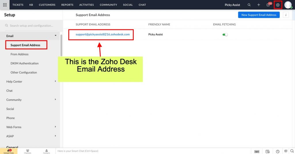Click the Setup sidebar scrollbar
Screen dimensions: 295x154
coord(61,45)
